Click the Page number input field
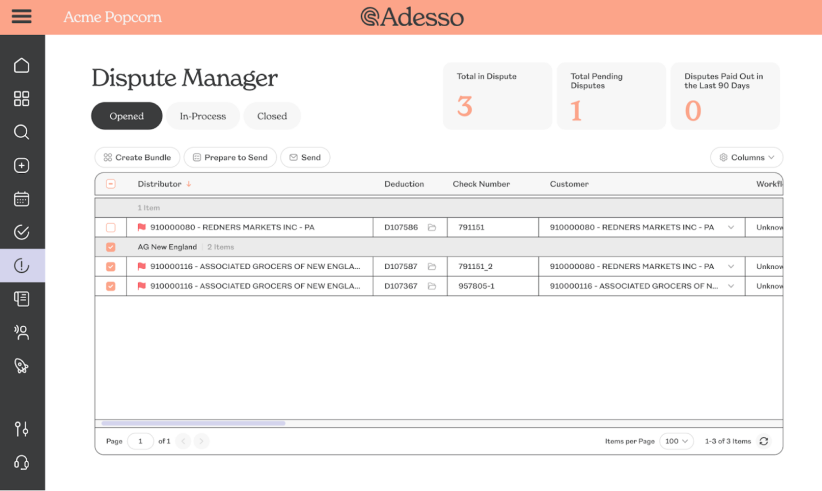Image resolution: width=822 pixels, height=491 pixels. 140,441
